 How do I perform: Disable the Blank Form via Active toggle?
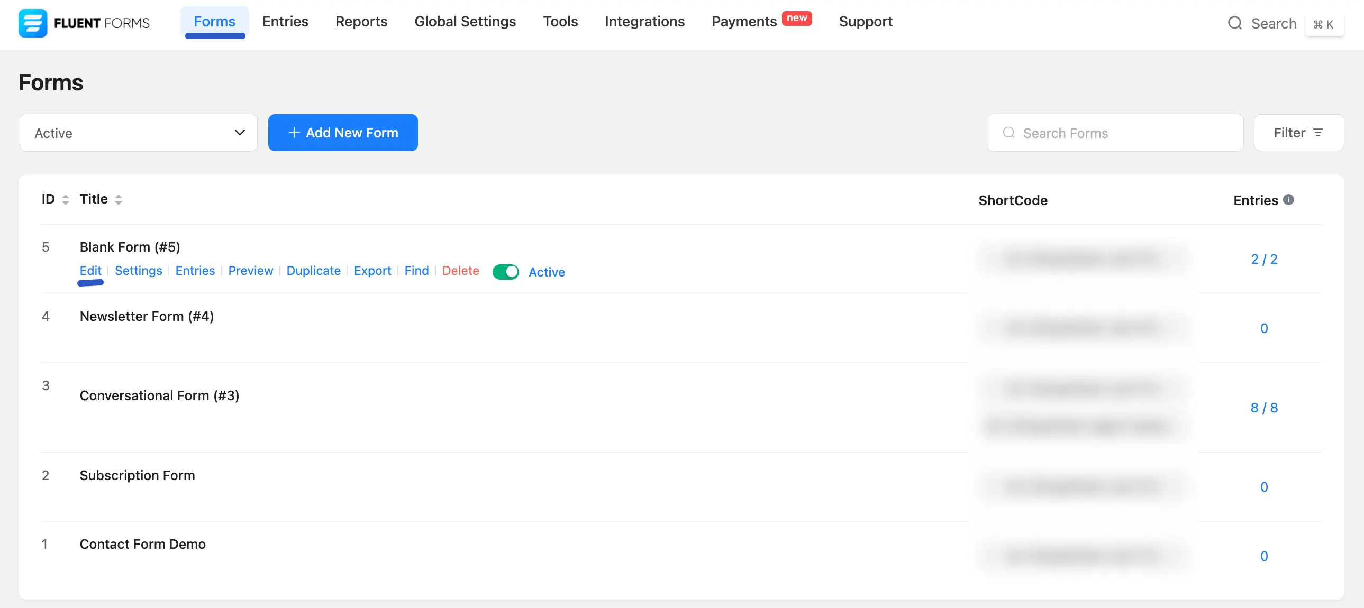click(505, 272)
